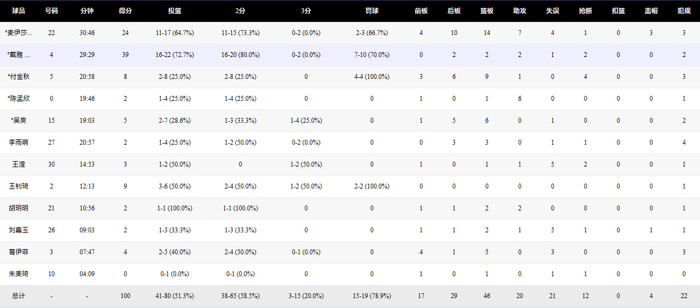Sort by the 篮板 column header

pyautogui.click(x=487, y=11)
